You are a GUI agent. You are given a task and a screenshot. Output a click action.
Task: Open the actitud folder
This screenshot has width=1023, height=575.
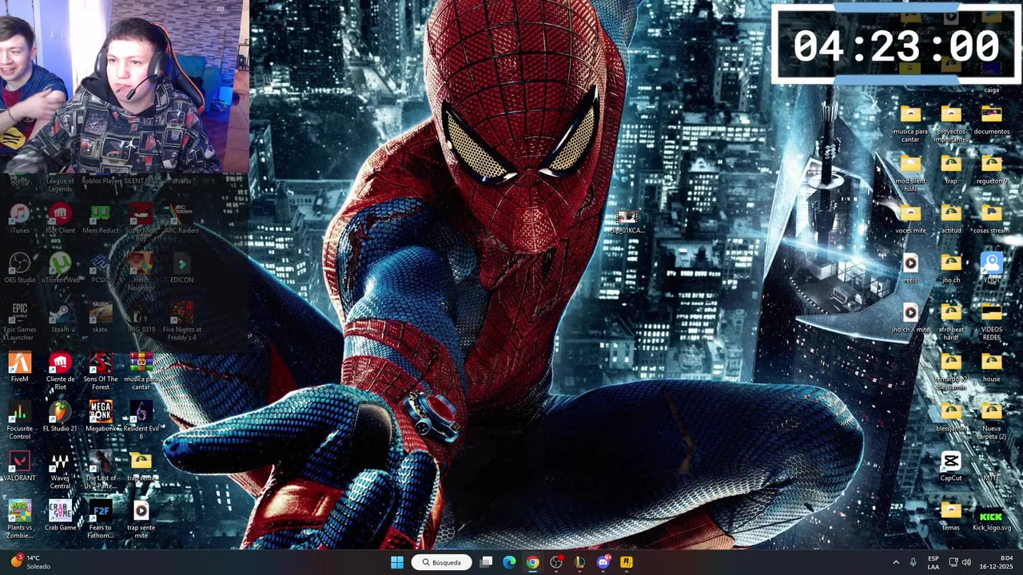951,219
